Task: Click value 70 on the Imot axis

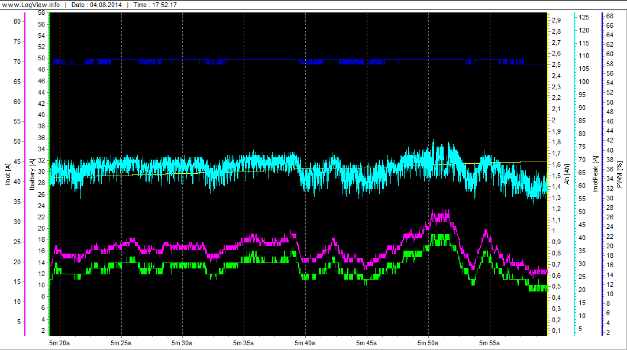Action: coord(17,61)
